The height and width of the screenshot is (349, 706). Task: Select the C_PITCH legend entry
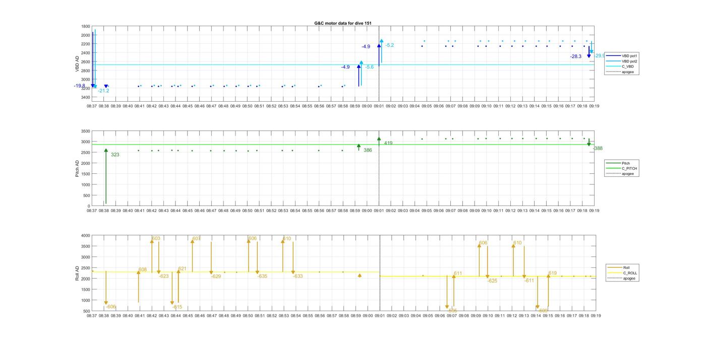click(621, 168)
